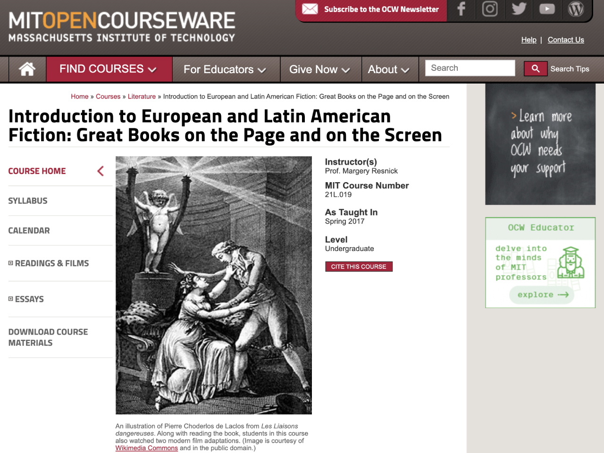
Task: Open the OCW Twitter bird icon
Action: 519,9
